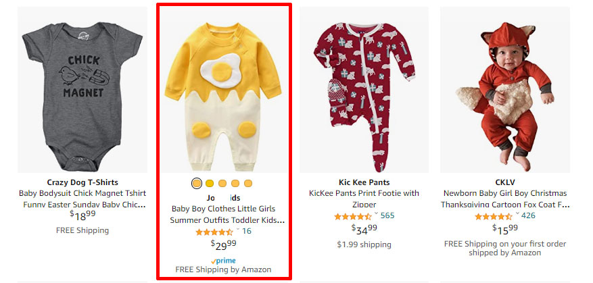
Task: Open the 16 reviews link
Action: [x=247, y=232]
